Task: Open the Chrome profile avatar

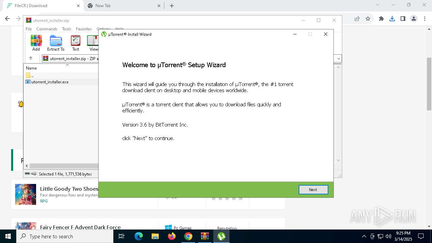Action: point(414,19)
